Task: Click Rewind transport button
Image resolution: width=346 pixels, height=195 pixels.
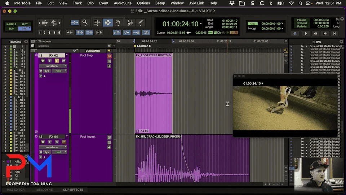Action: tap(316, 33)
